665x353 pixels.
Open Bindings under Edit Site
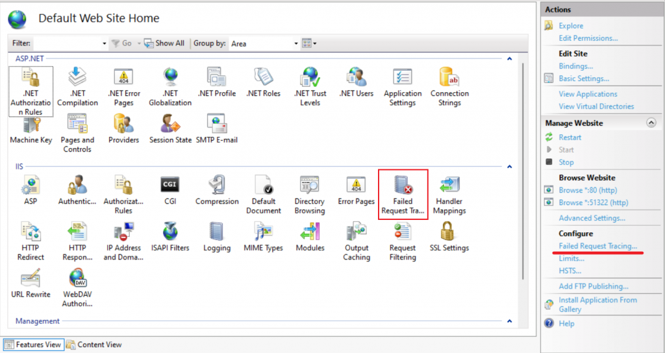coord(576,66)
